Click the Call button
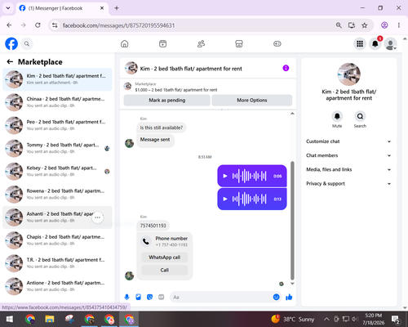Viewport: 408px width, 327px height. 165,270
